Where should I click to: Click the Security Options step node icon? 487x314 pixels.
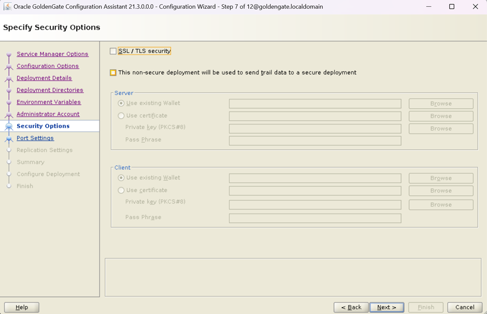9,126
